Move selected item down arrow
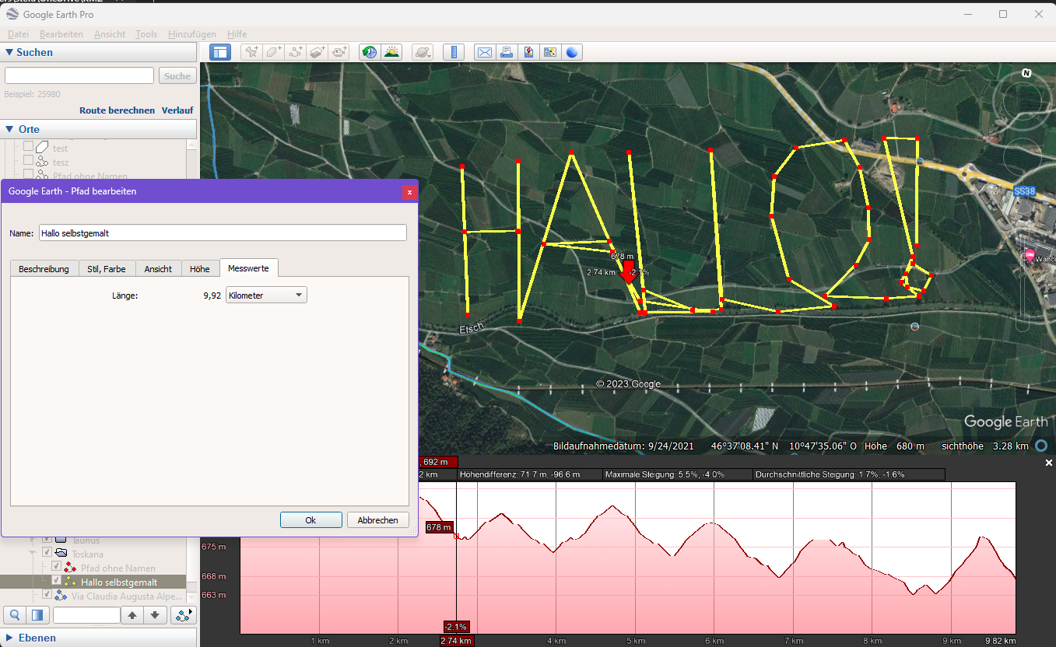The width and height of the screenshot is (1056, 647). point(155,615)
